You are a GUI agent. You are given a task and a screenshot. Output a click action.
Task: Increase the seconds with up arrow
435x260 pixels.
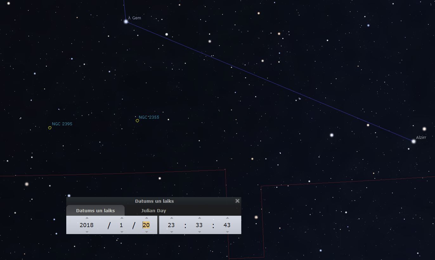[x=227, y=218]
